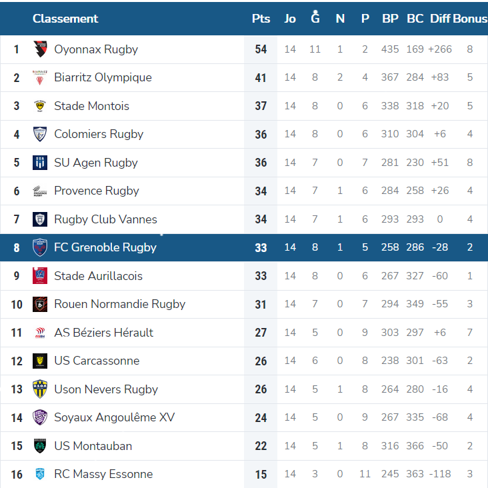Click the RC Massy Essonne logo

point(40,474)
